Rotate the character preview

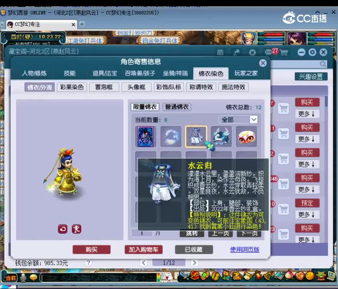[63, 229]
